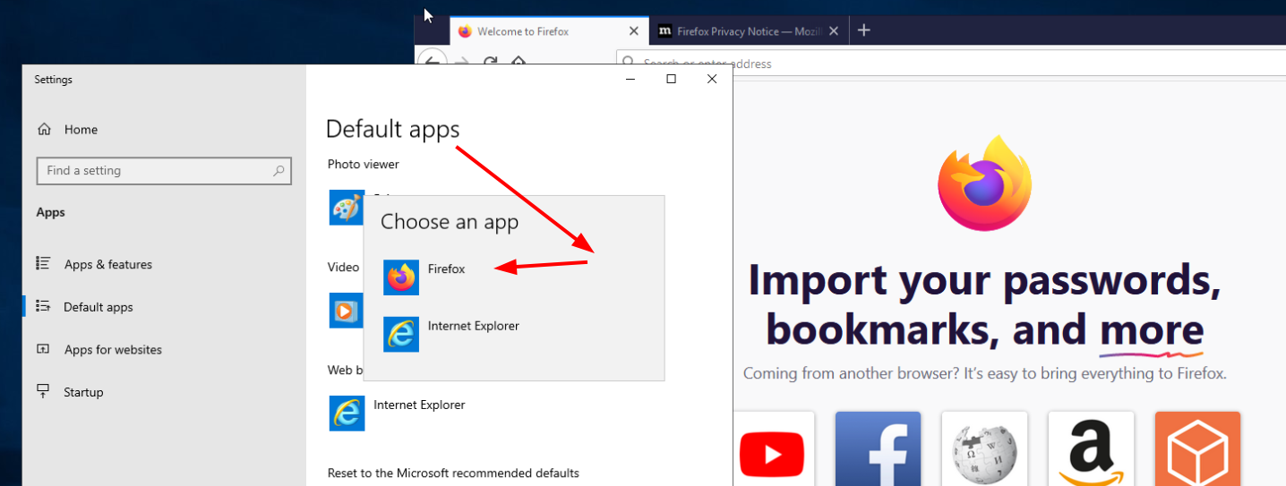The height and width of the screenshot is (486, 1286).
Task: Open the orange box shortcut tile
Action: click(x=1197, y=448)
